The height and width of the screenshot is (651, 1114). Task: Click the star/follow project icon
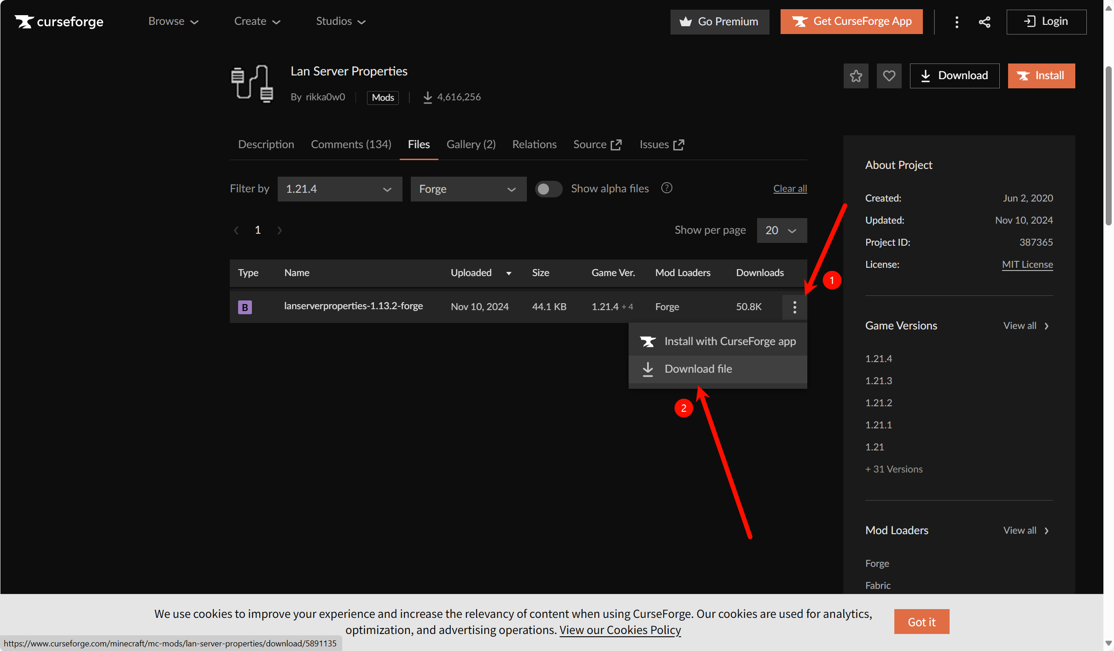point(856,76)
